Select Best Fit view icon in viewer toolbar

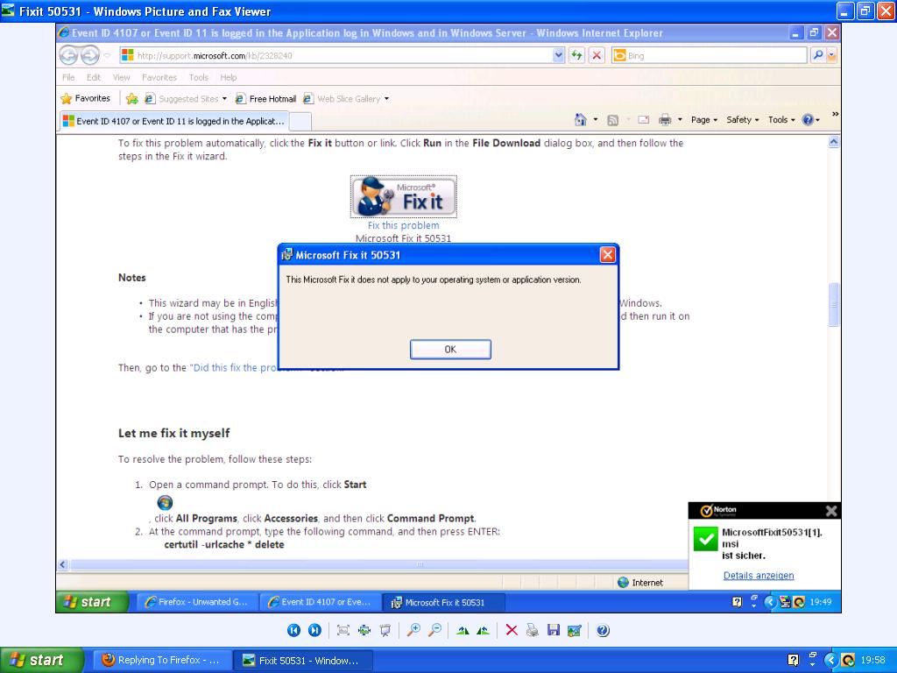343,630
